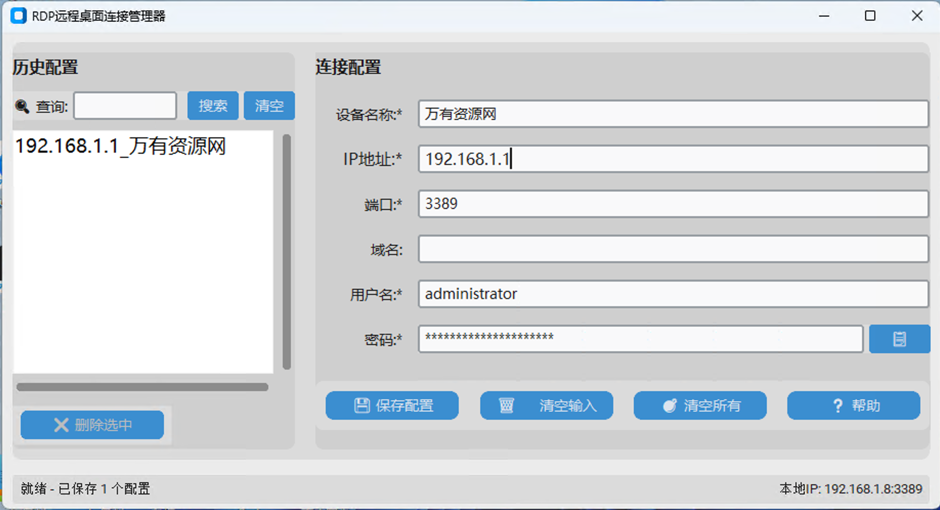Image resolution: width=940 pixels, height=510 pixels.
Task: Click the bomb icon on 清空所有 button
Action: 670,405
